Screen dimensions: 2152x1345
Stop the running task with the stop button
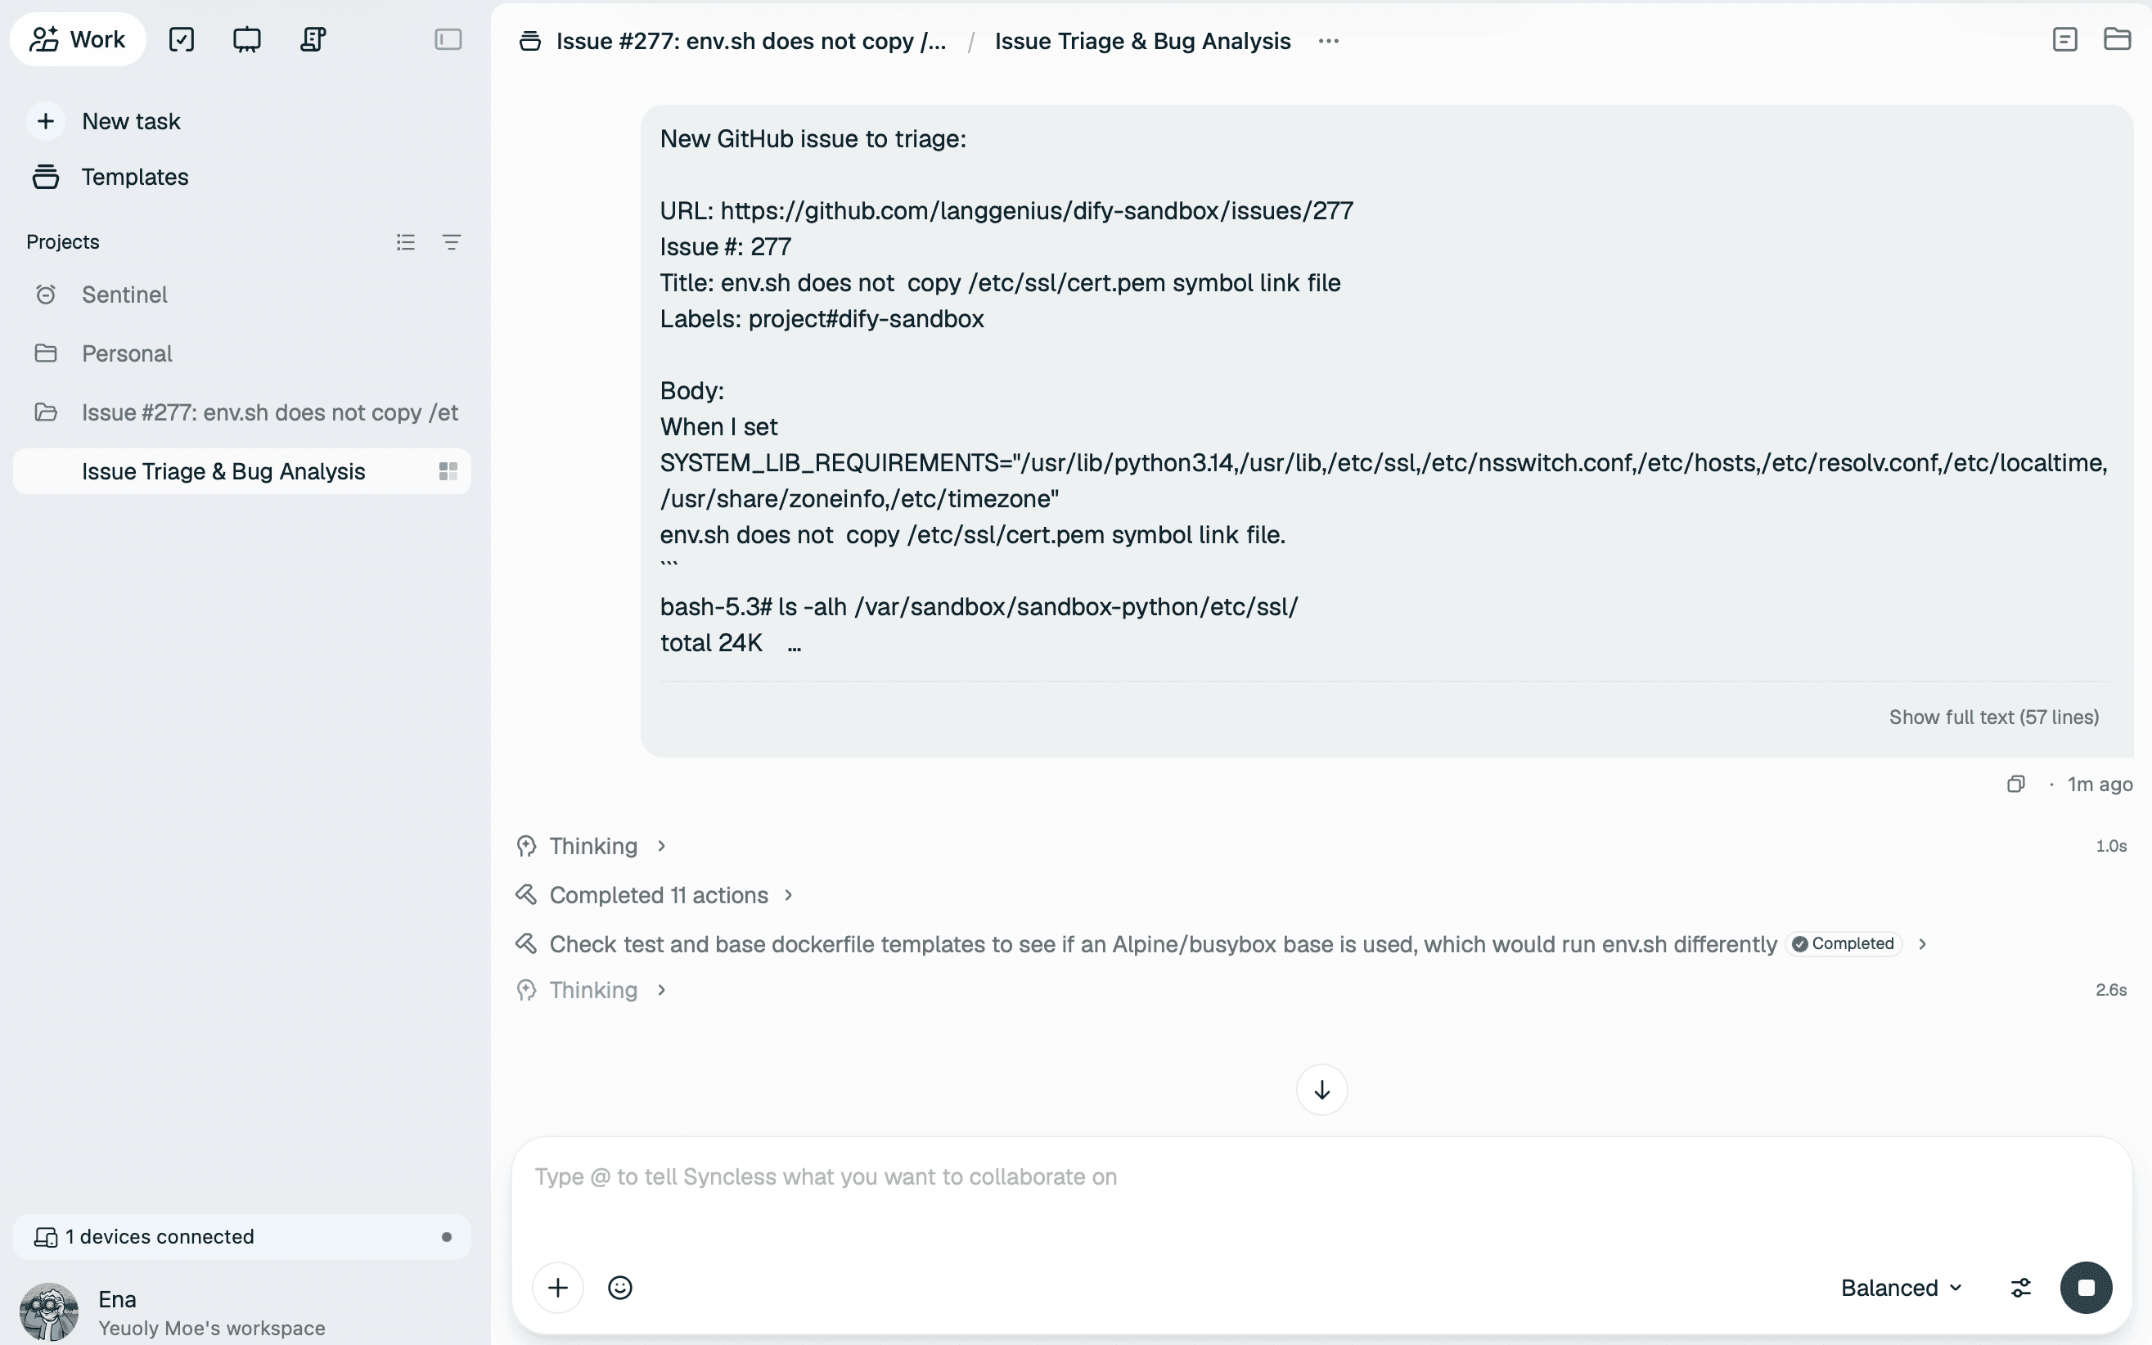(x=2087, y=1287)
